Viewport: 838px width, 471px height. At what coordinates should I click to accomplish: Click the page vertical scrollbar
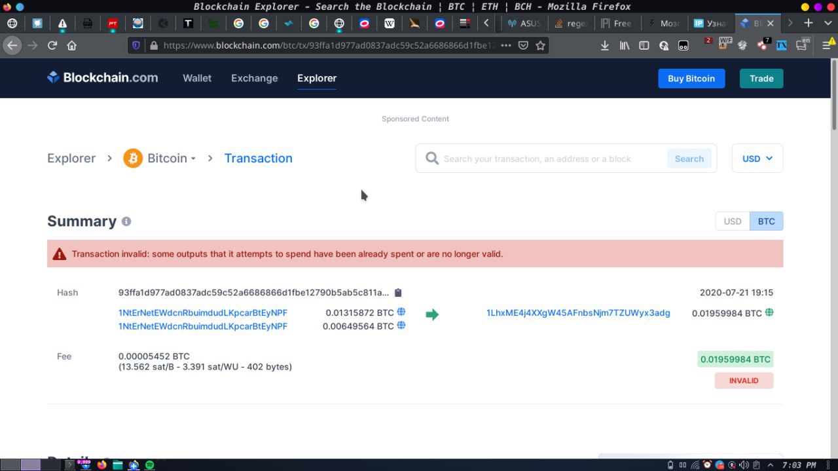coord(834,95)
